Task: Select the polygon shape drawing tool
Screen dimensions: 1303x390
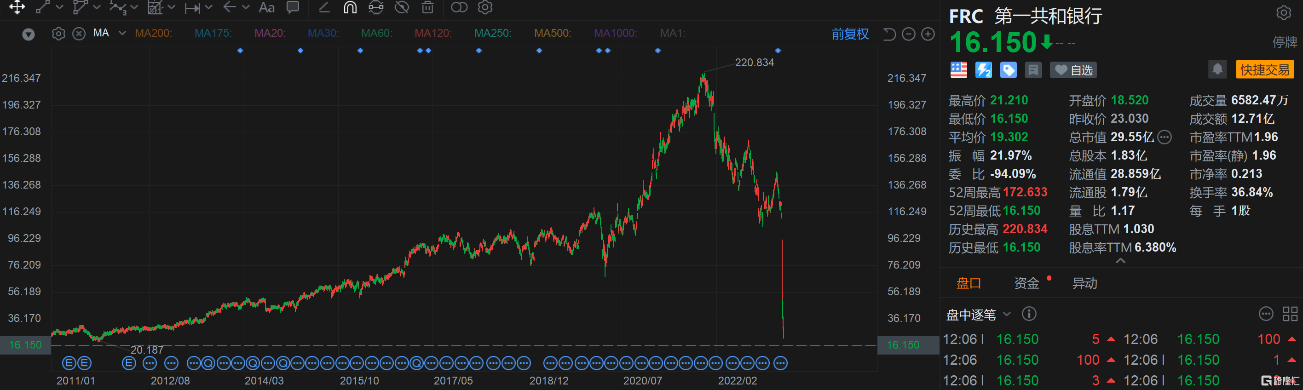Action: (x=80, y=7)
